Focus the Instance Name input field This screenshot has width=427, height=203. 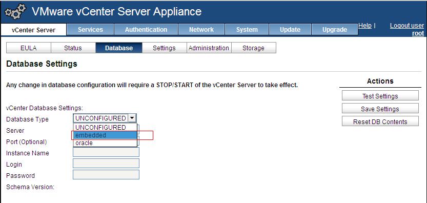pyautogui.click(x=106, y=152)
